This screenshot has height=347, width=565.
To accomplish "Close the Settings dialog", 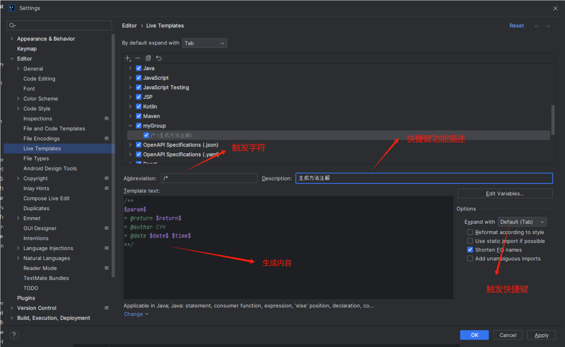I will 555,8.
